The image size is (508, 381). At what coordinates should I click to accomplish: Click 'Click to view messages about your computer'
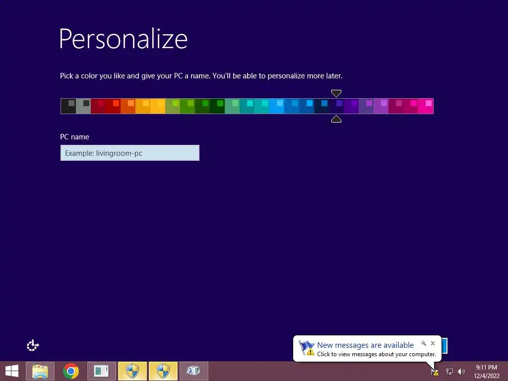tap(377, 354)
